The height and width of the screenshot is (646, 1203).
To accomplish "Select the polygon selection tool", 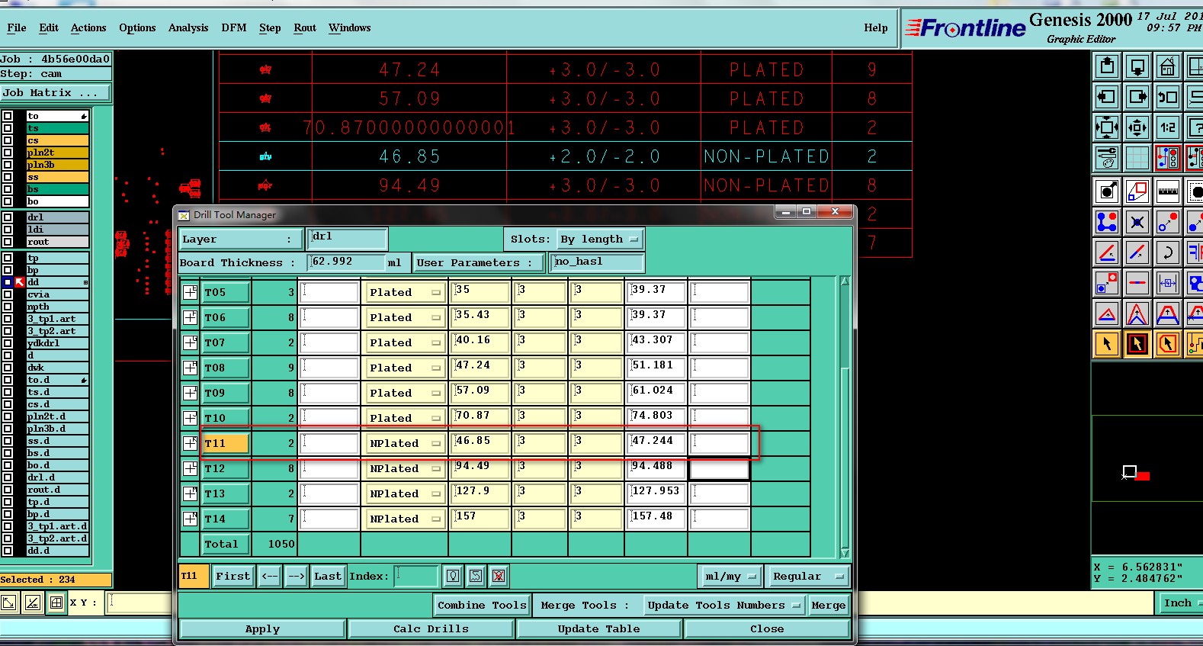I will (x=1167, y=344).
